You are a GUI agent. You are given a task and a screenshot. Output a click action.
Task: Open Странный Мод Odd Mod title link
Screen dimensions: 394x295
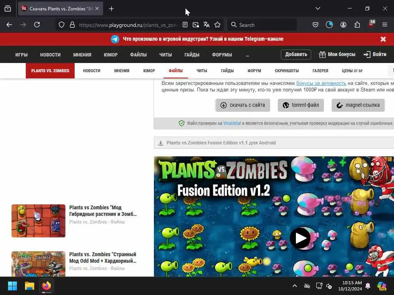coord(103,258)
